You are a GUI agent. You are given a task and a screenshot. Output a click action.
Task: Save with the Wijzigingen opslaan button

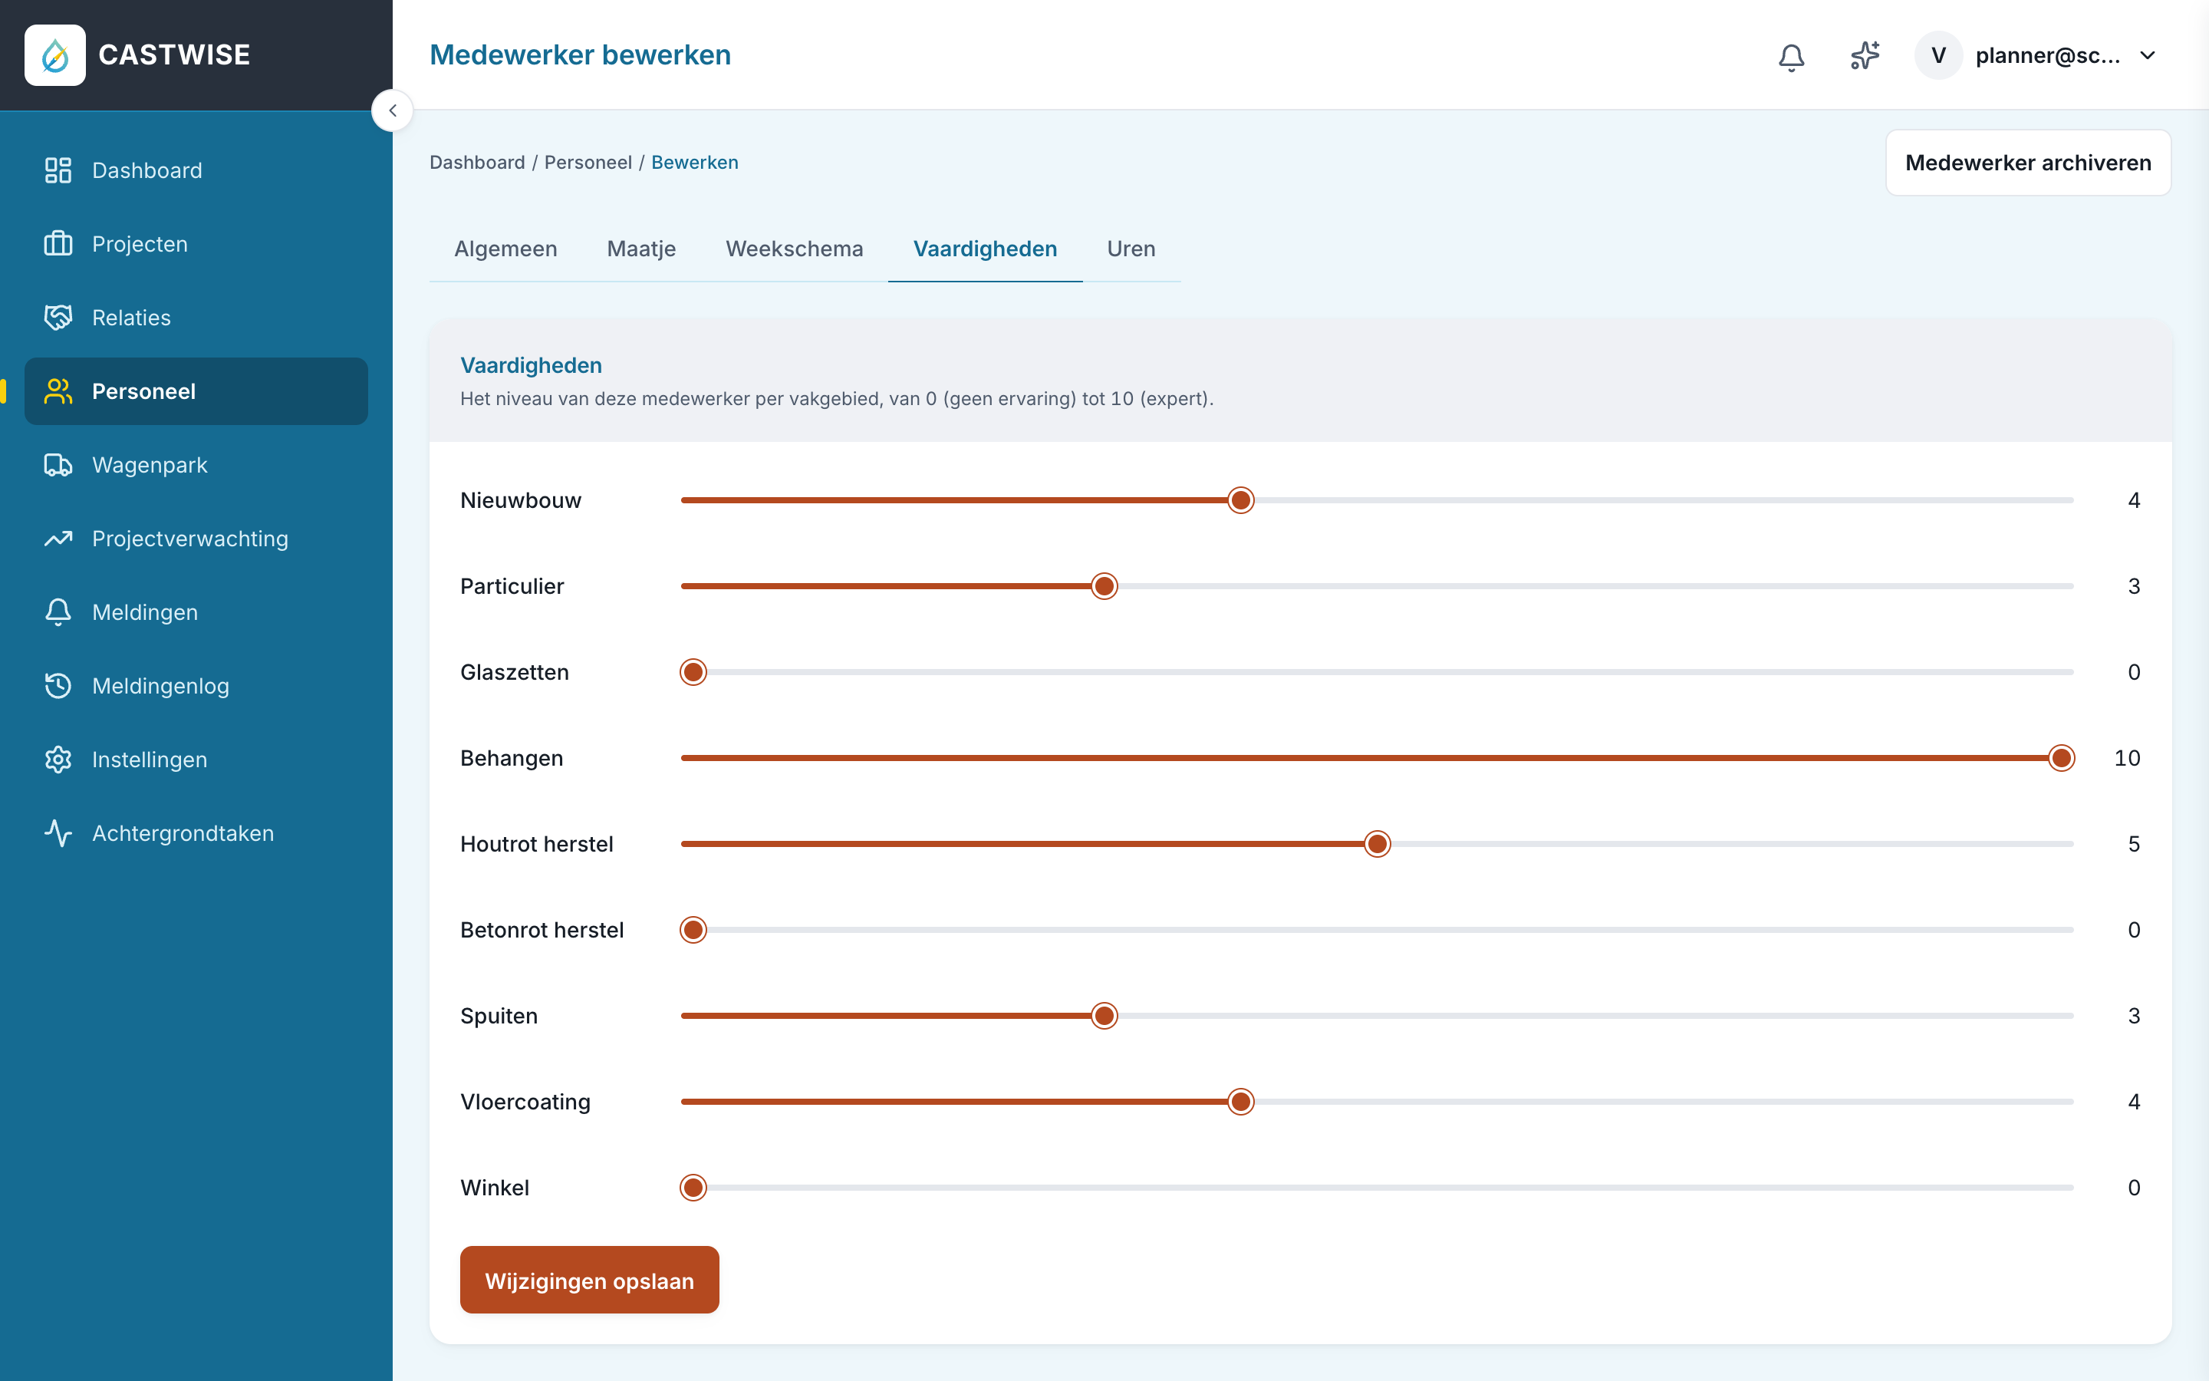point(590,1280)
